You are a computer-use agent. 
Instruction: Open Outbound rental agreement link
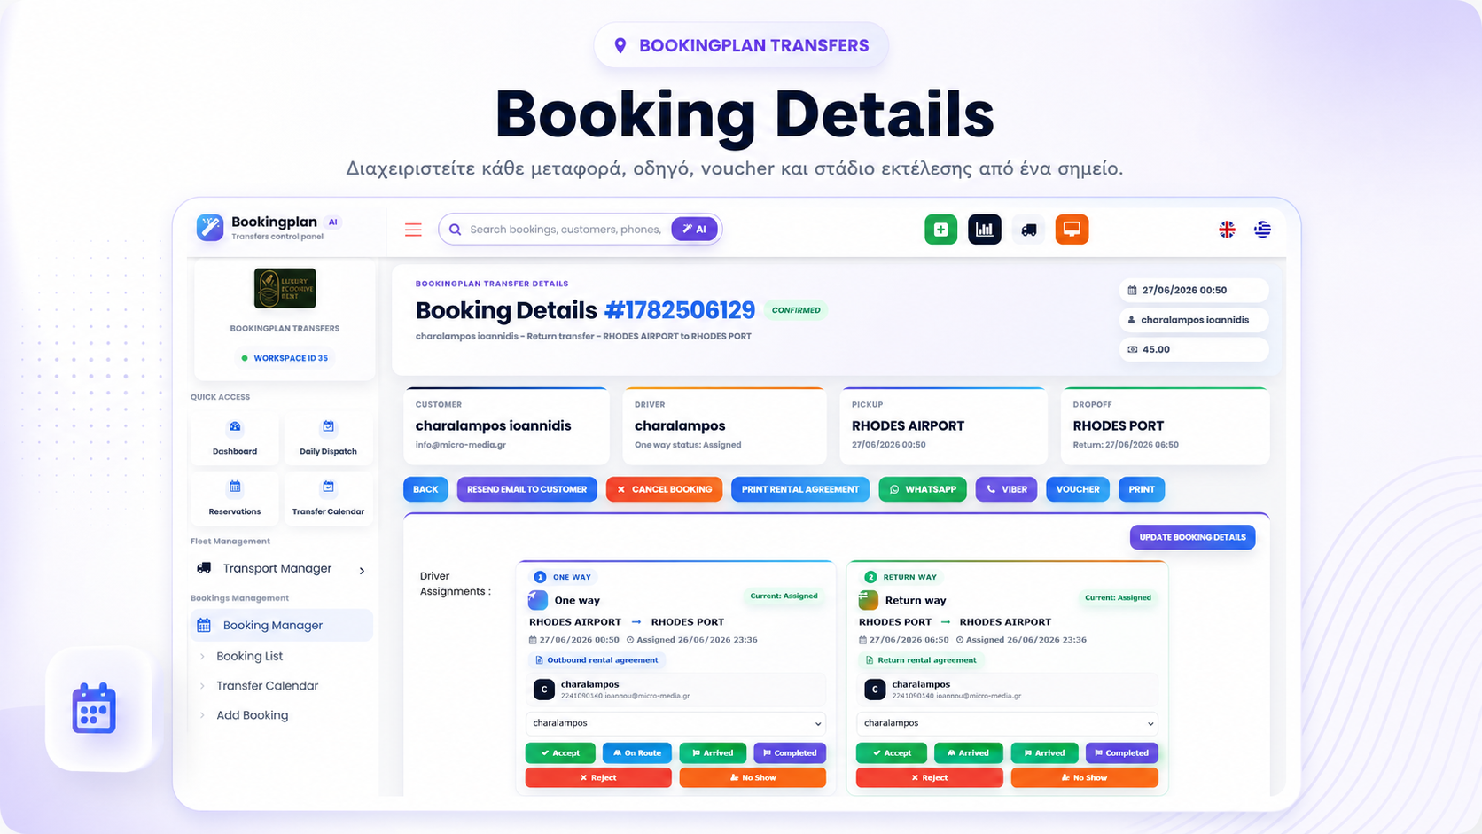point(597,660)
